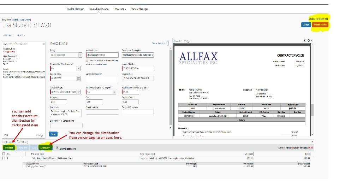The image size is (339, 191).
Task: Collapse the Itemization Summary chevron
Action: pyautogui.click(x=312, y=141)
